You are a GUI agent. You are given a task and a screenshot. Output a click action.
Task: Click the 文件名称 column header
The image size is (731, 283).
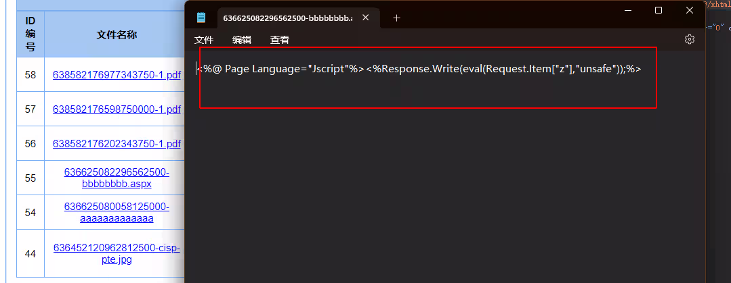tap(117, 35)
